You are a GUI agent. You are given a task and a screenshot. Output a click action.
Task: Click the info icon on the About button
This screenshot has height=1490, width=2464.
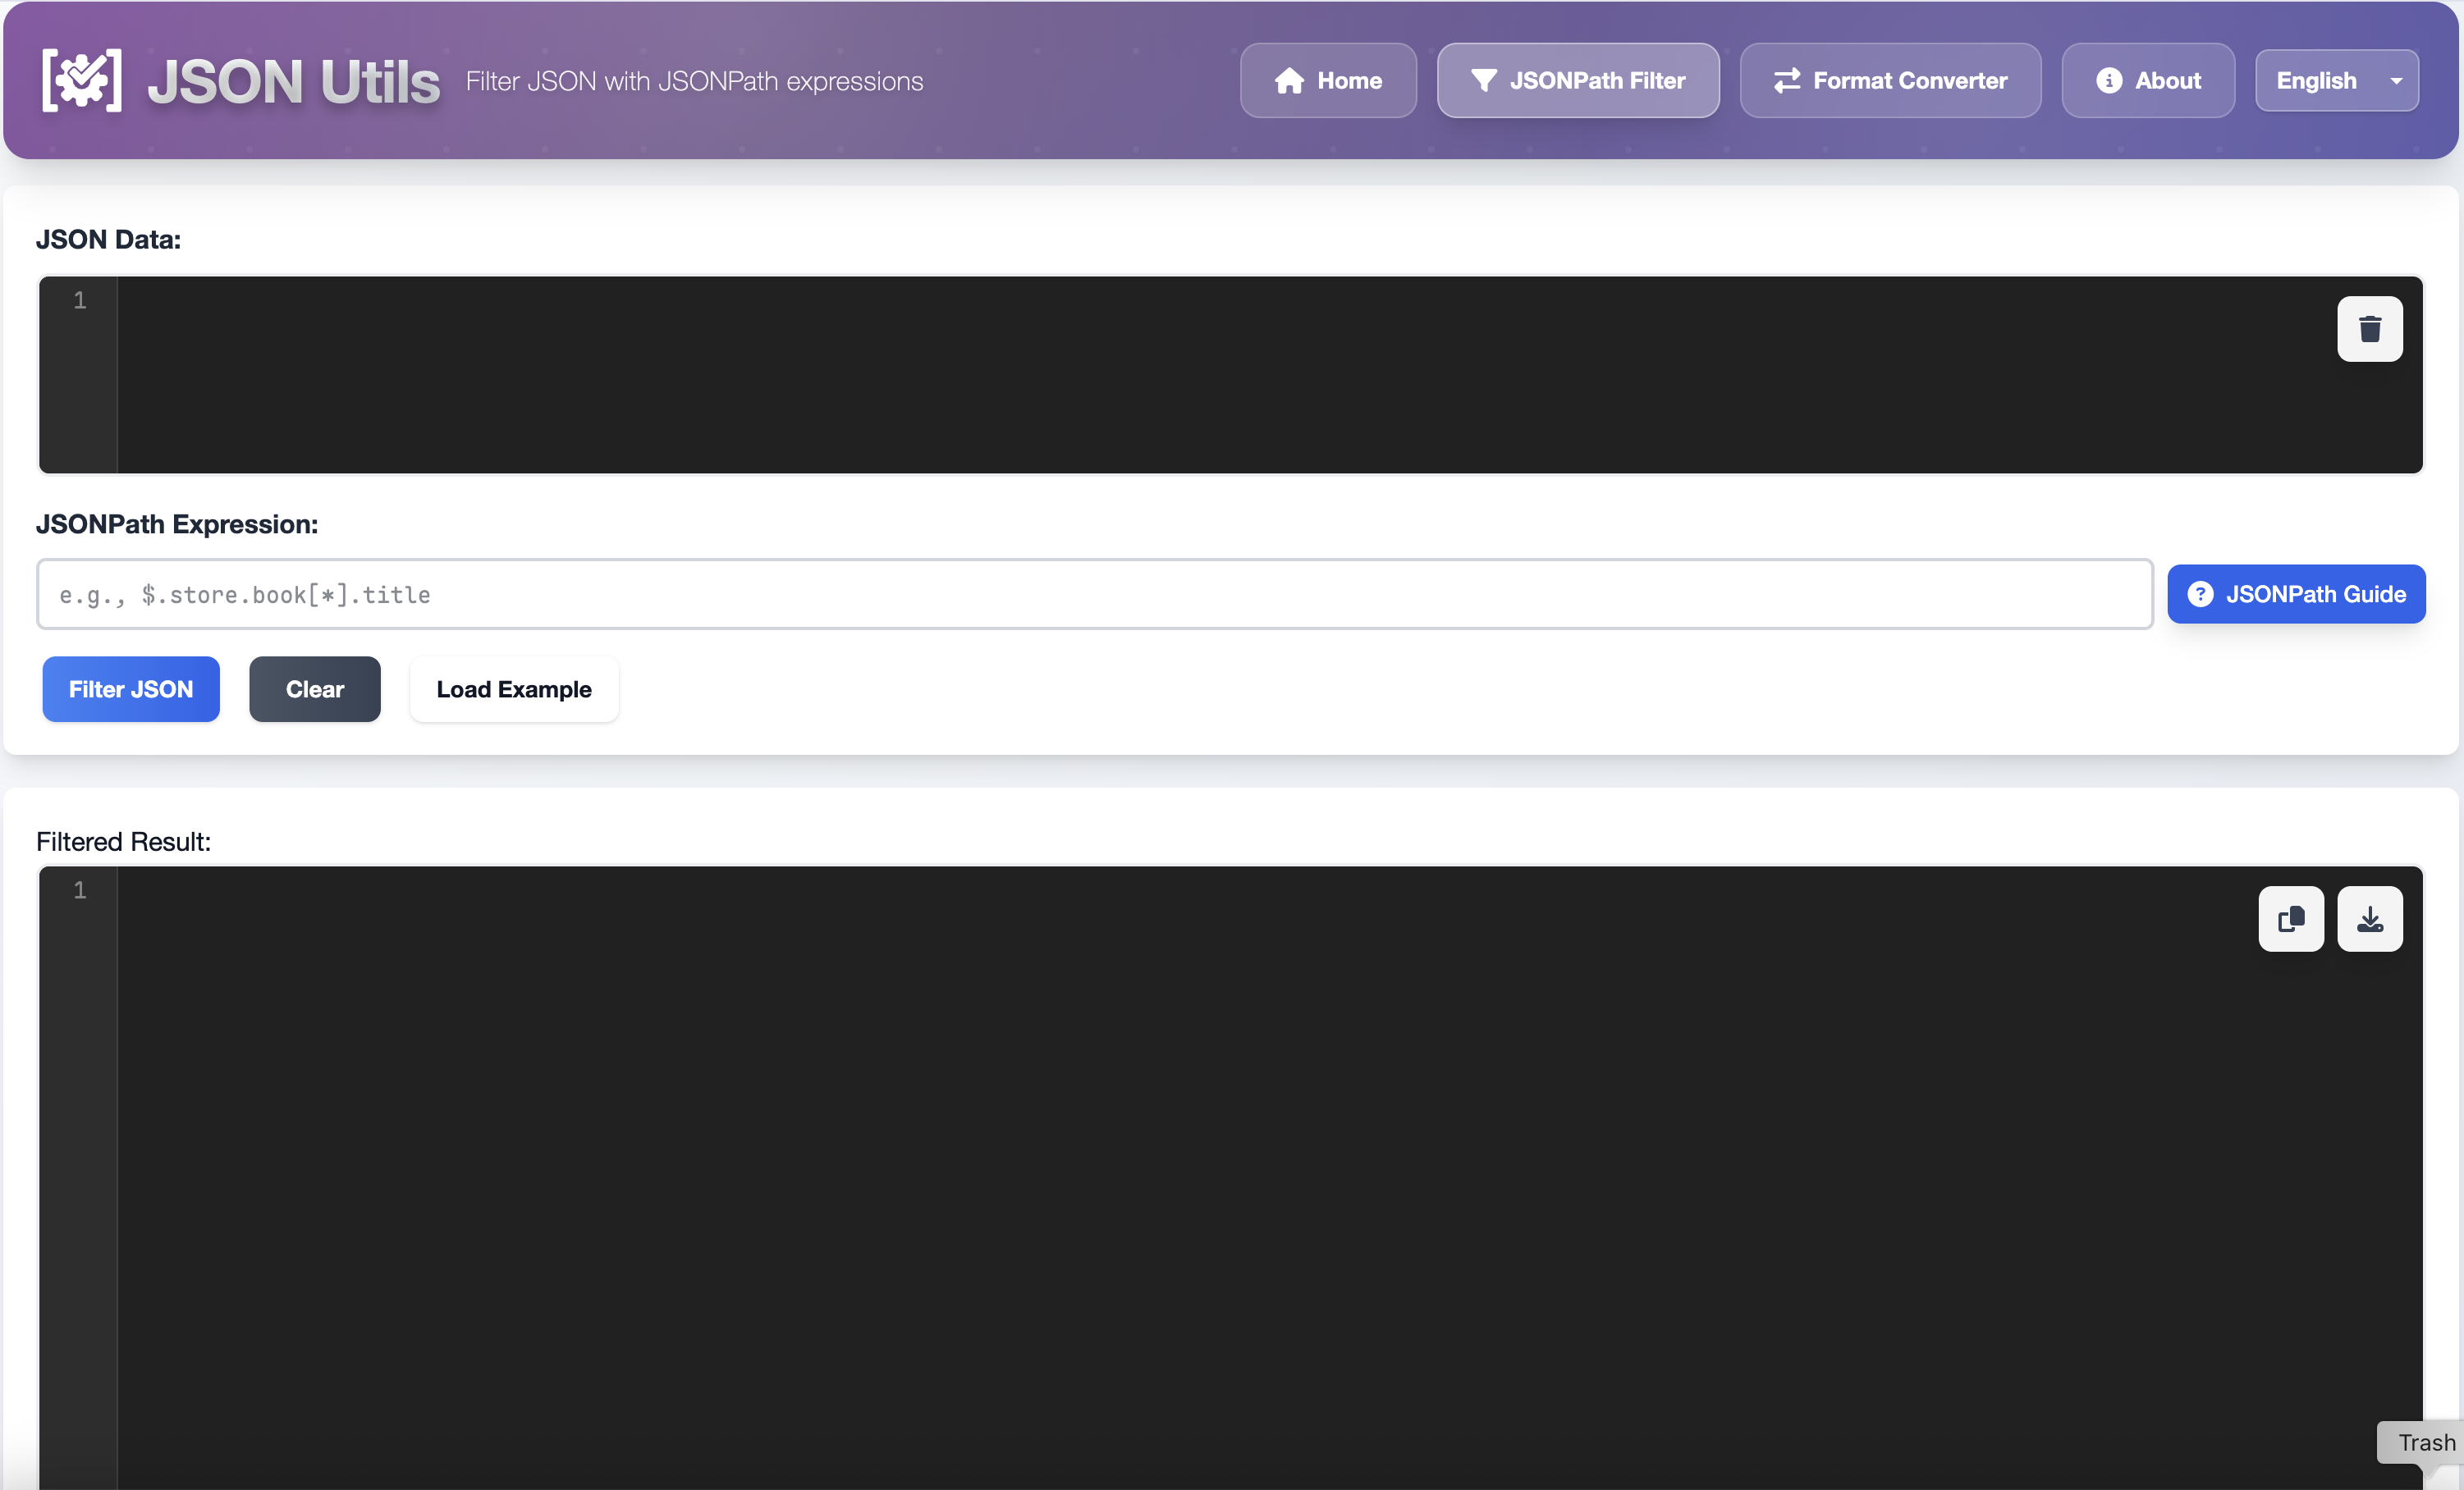click(2109, 80)
